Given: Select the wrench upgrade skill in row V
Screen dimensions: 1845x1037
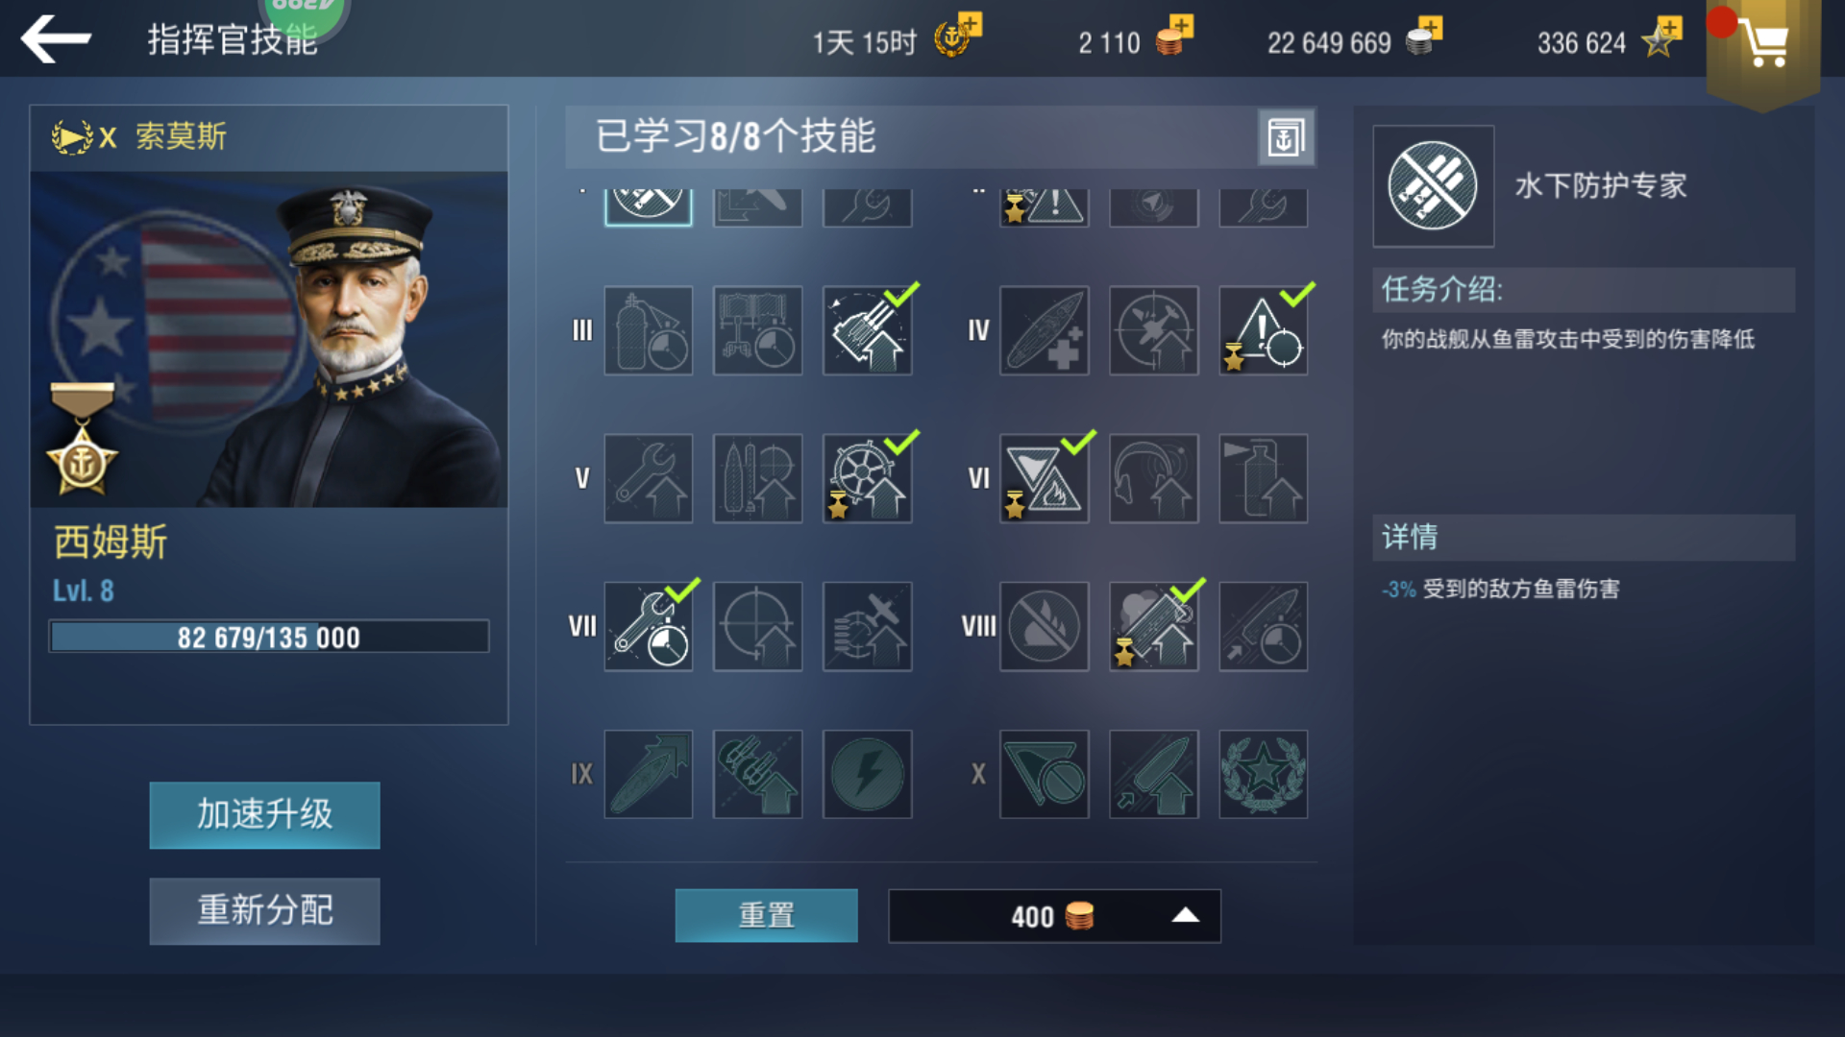Looking at the screenshot, I should pyautogui.click(x=649, y=478).
